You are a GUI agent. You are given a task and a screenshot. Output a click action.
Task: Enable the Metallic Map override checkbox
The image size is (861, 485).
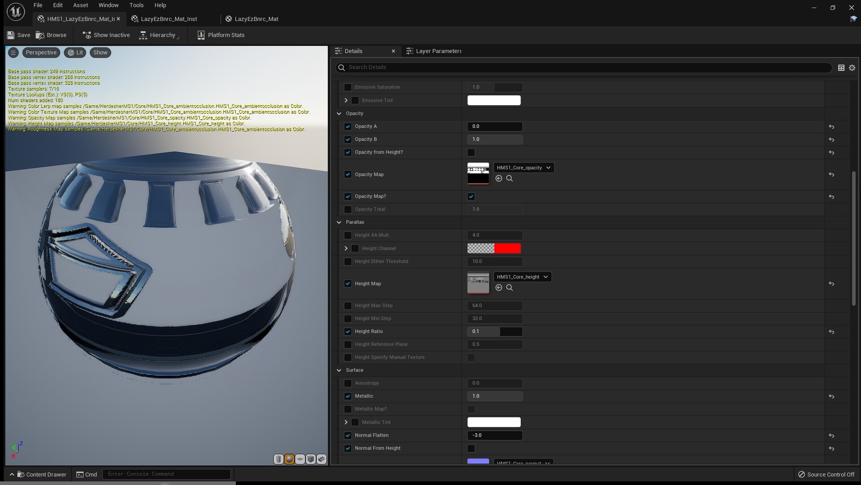pos(348,409)
